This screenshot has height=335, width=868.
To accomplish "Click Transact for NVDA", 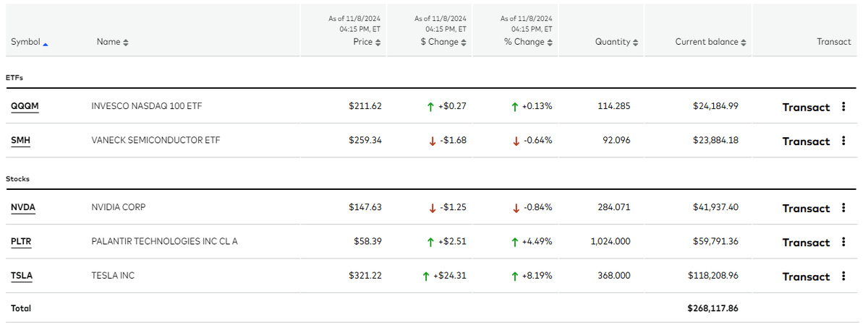I will (806, 208).
